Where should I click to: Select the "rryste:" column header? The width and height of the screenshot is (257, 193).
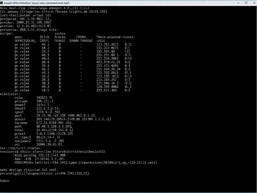tap(128, 37)
